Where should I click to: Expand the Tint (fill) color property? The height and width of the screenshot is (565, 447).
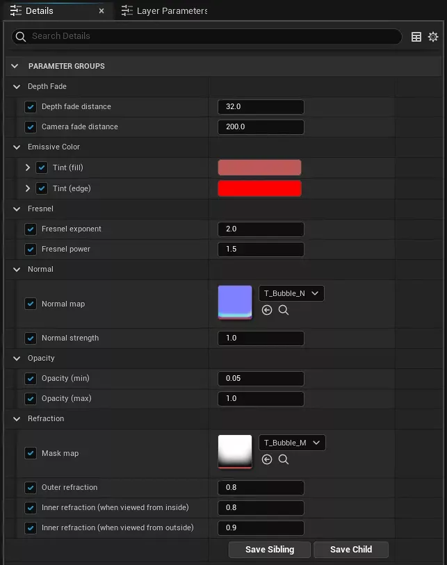(28, 168)
